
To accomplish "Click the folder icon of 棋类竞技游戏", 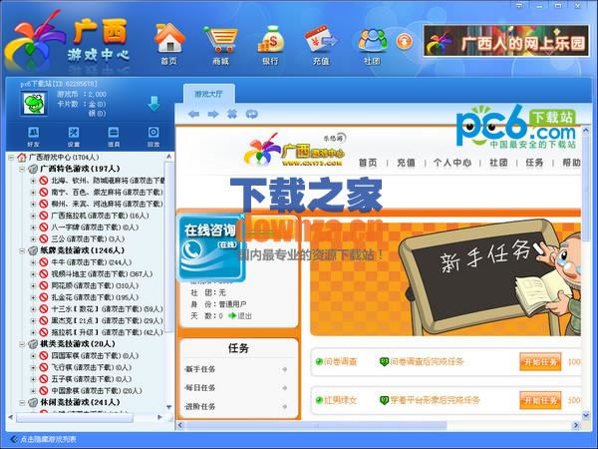I will [x=33, y=344].
